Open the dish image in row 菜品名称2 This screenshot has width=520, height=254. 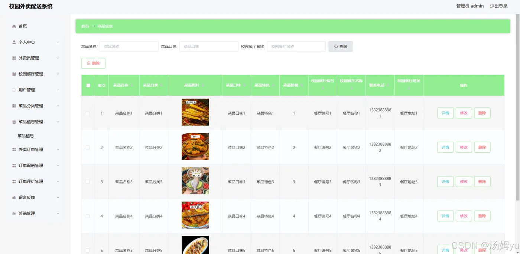point(195,146)
